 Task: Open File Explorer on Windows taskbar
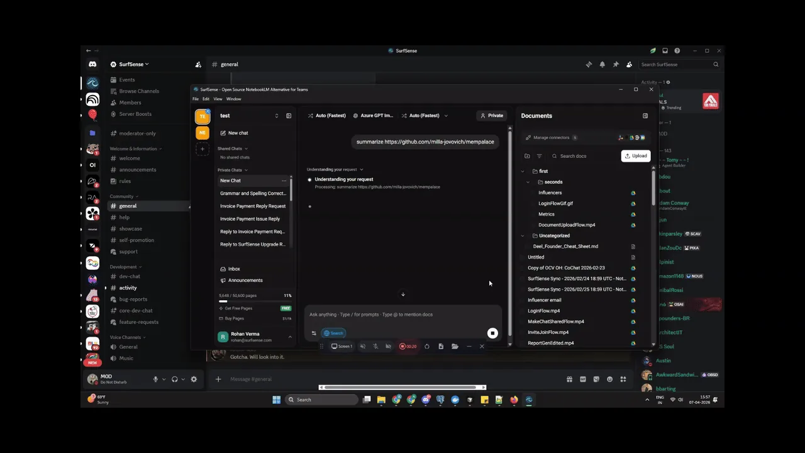[x=381, y=400]
